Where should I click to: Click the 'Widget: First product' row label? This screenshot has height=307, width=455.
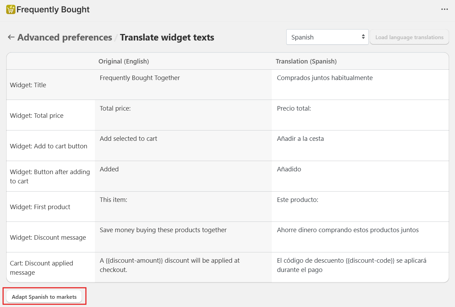(x=40, y=207)
